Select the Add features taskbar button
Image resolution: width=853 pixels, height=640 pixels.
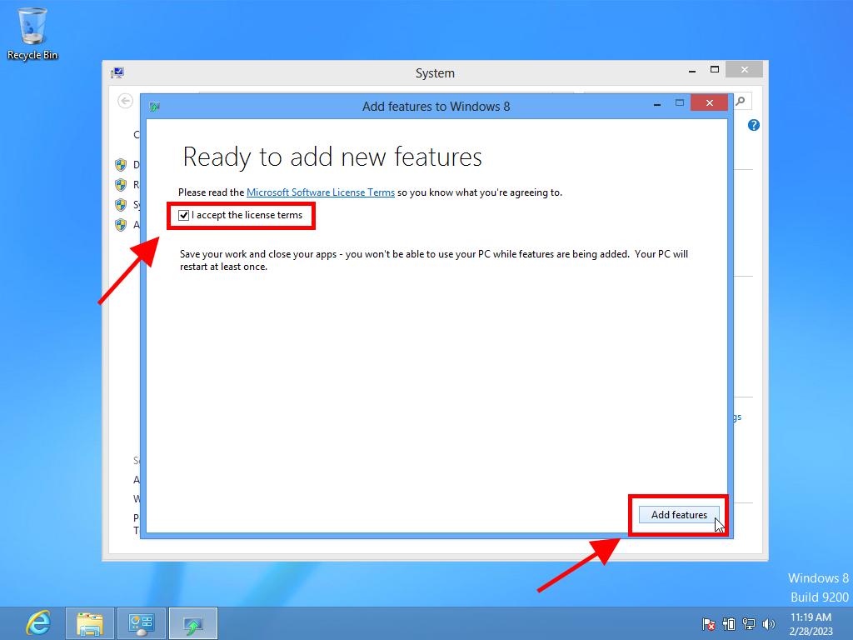tap(193, 622)
